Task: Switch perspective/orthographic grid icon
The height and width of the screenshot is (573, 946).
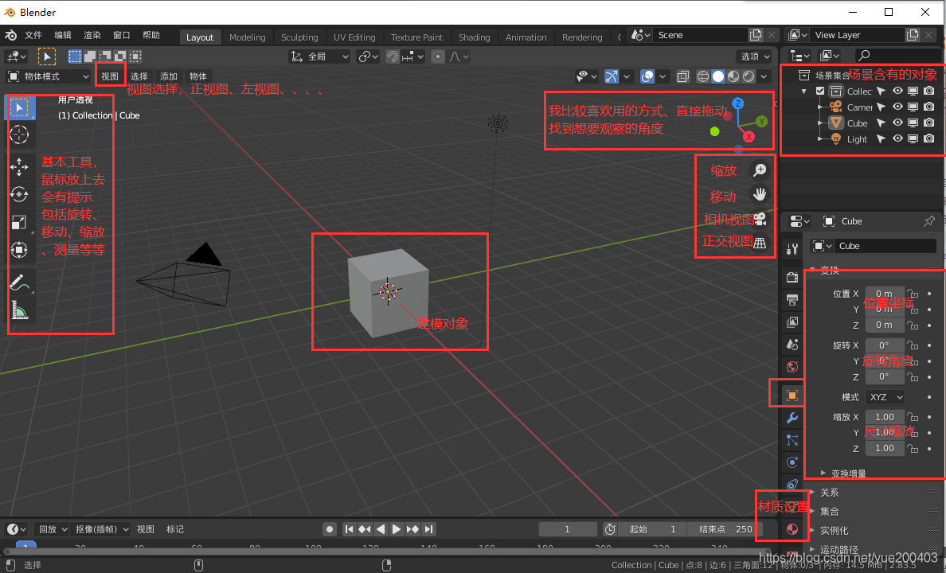Action: point(760,243)
